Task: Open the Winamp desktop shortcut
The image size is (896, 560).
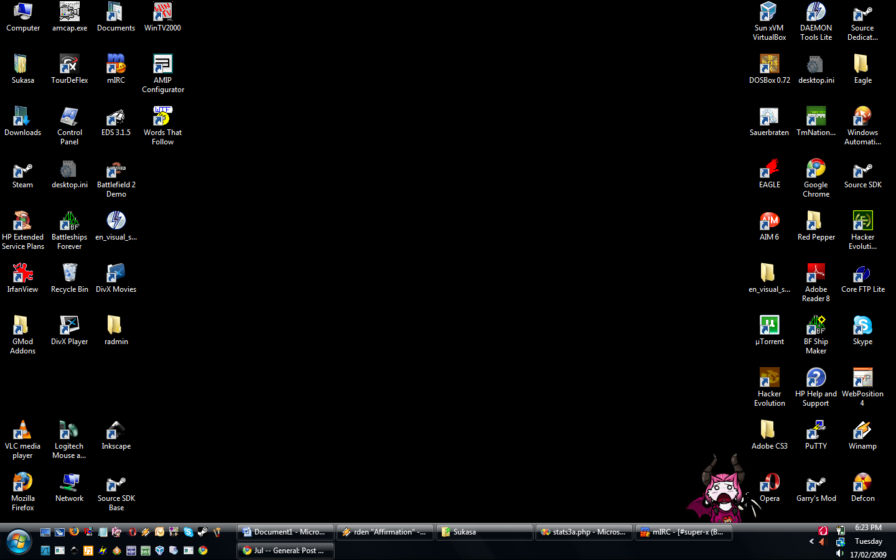Action: pos(863,435)
